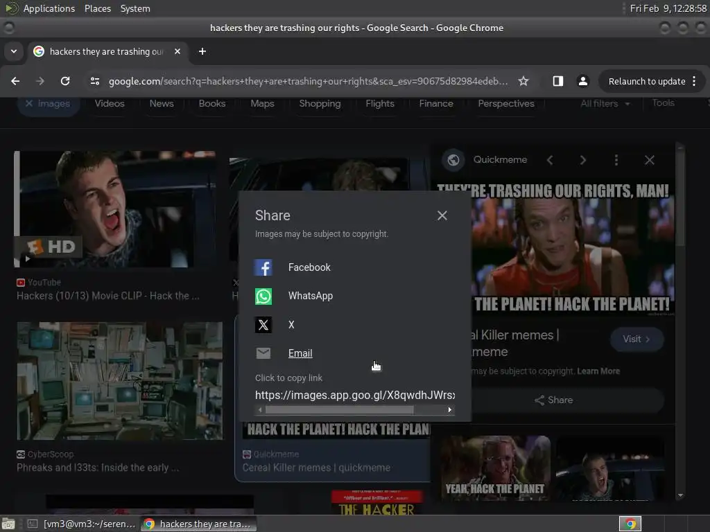710x532 pixels.
Task: Open the Chrome profile menu
Action: pos(582,81)
